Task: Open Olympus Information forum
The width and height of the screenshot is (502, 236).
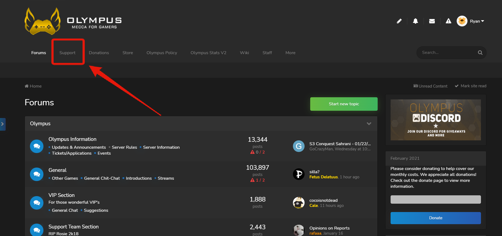Action: tap(72, 139)
